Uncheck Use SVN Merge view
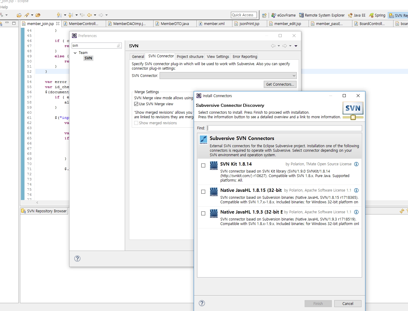 click(x=136, y=104)
